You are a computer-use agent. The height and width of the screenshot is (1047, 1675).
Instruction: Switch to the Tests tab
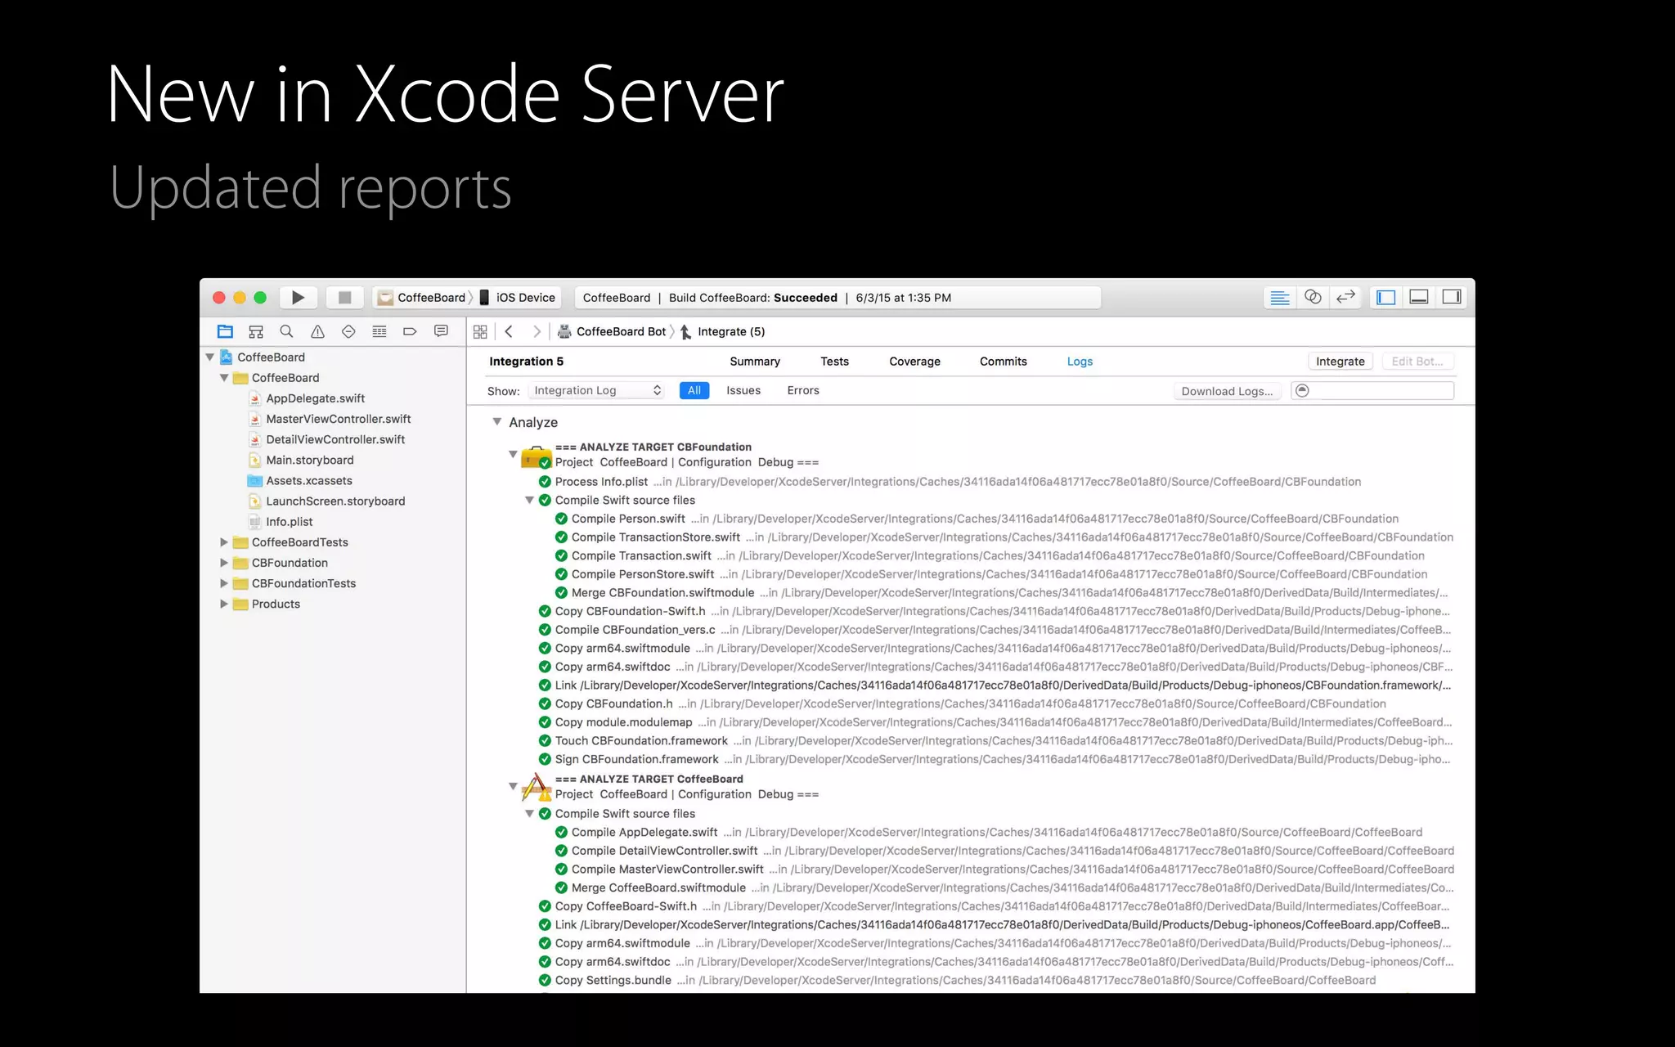click(x=834, y=362)
